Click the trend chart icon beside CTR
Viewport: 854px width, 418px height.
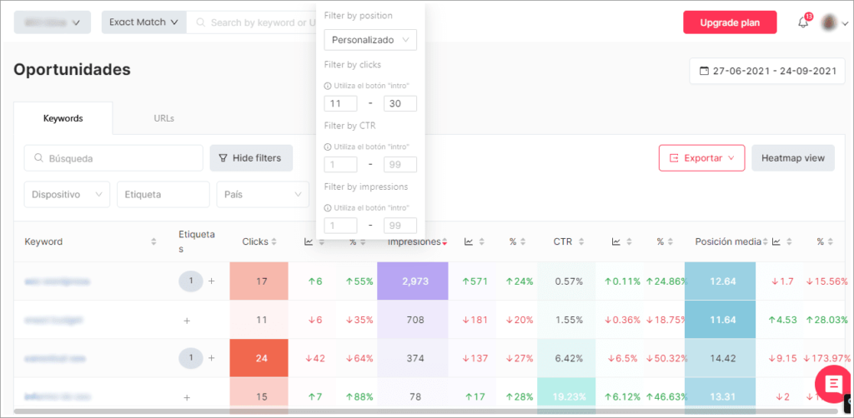616,241
